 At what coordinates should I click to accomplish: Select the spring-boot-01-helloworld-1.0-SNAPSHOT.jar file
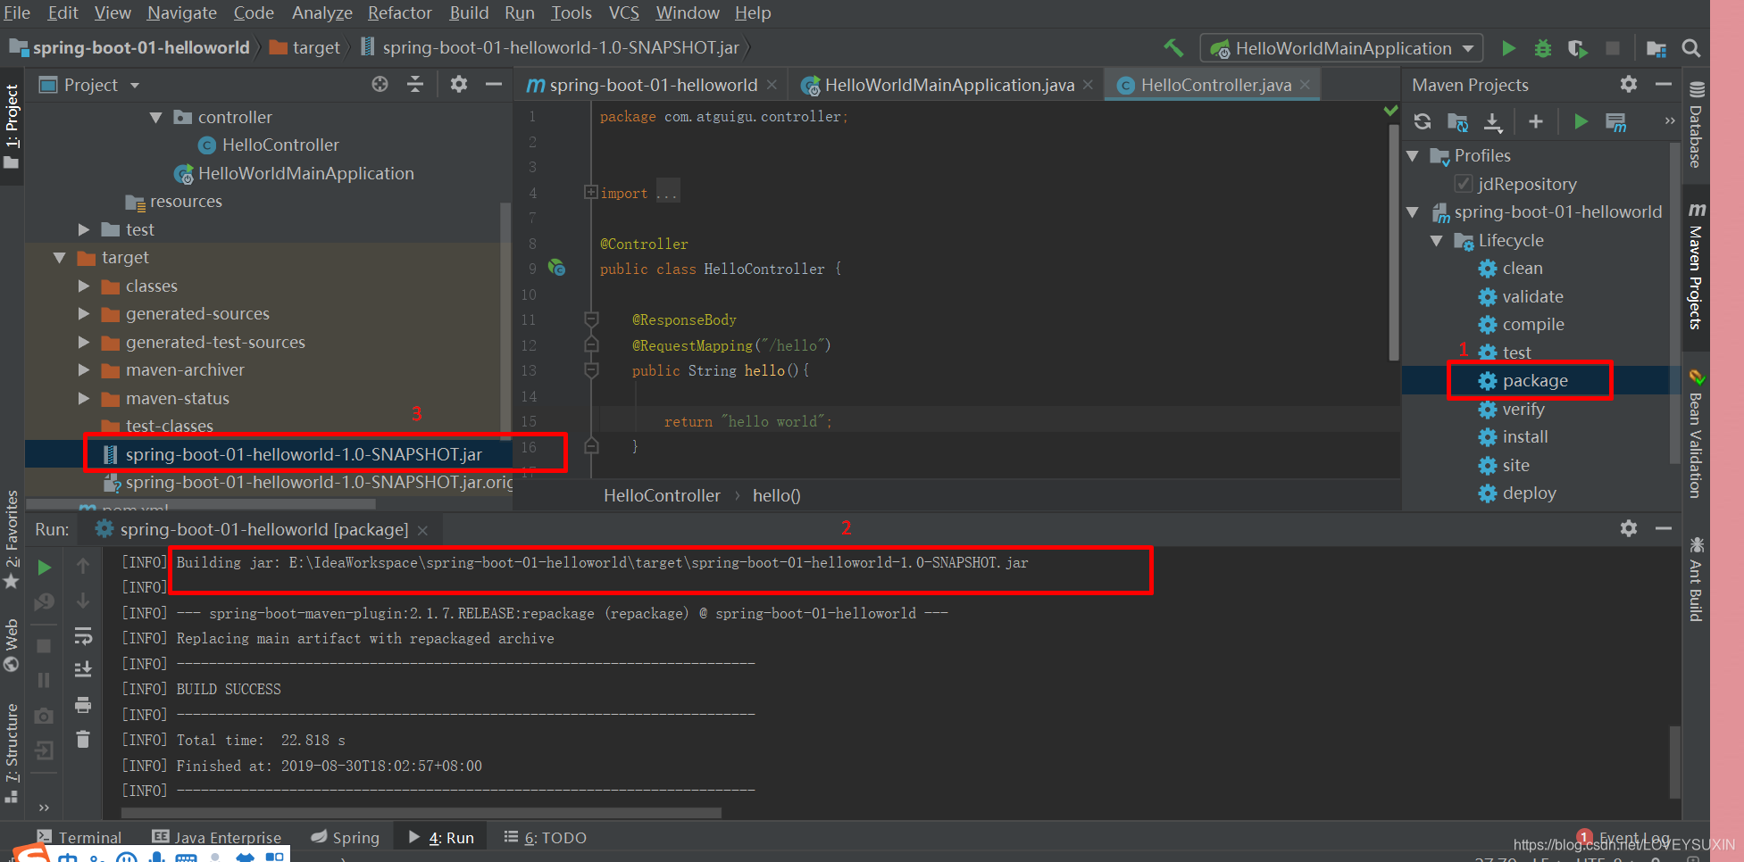coord(303,454)
